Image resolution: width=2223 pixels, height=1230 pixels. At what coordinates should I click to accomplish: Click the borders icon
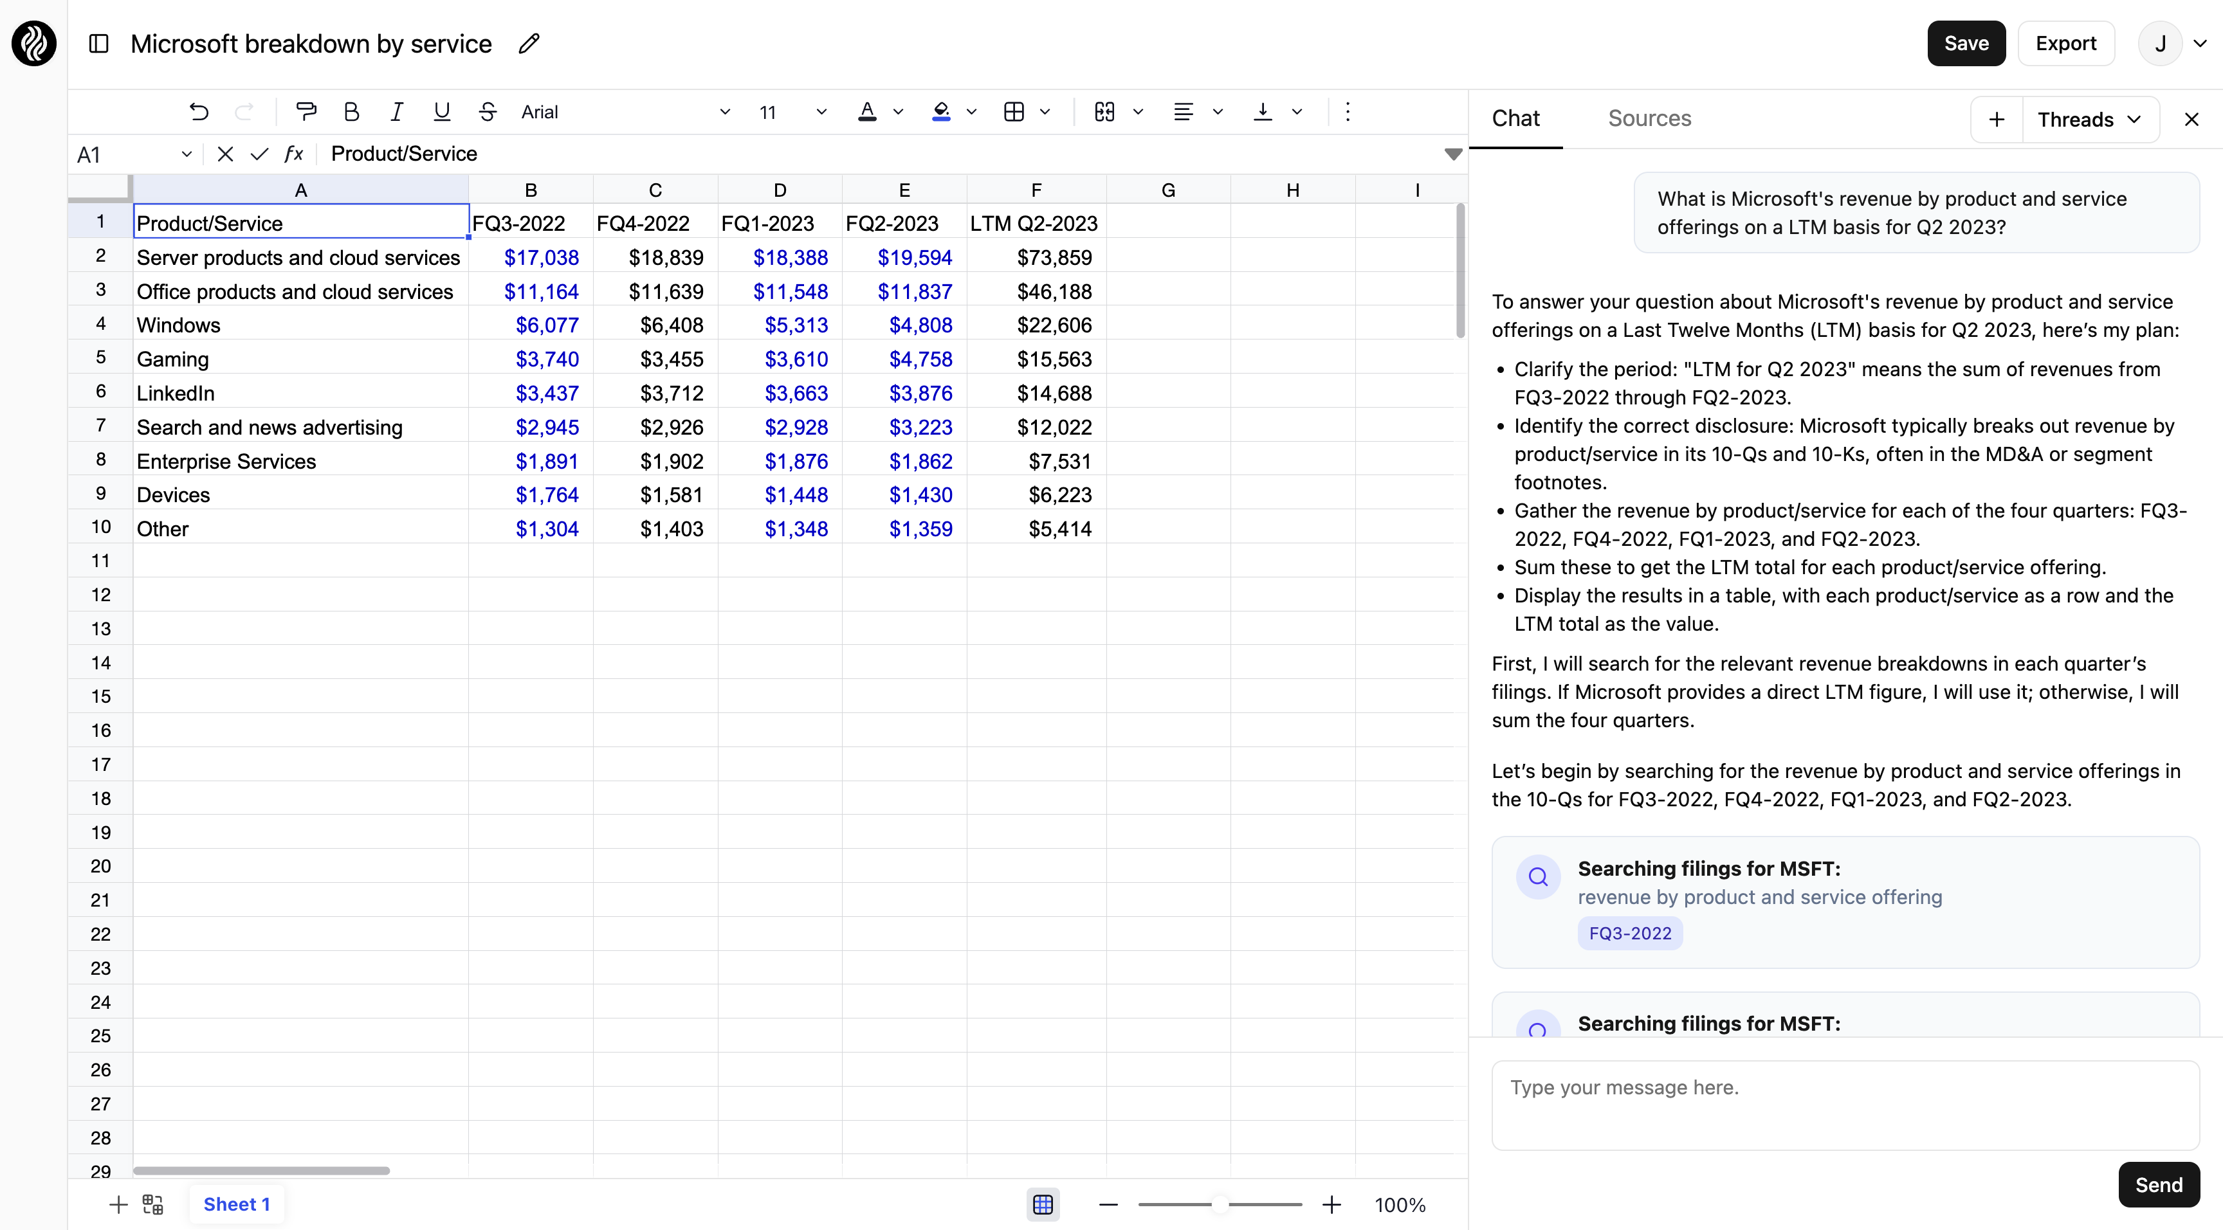(1014, 111)
